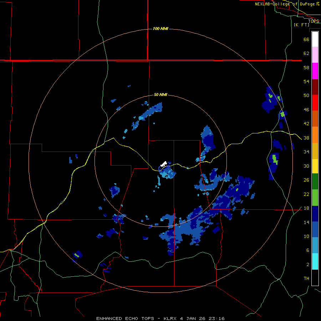
Task: Click legend value 46
Action: [306, 109]
